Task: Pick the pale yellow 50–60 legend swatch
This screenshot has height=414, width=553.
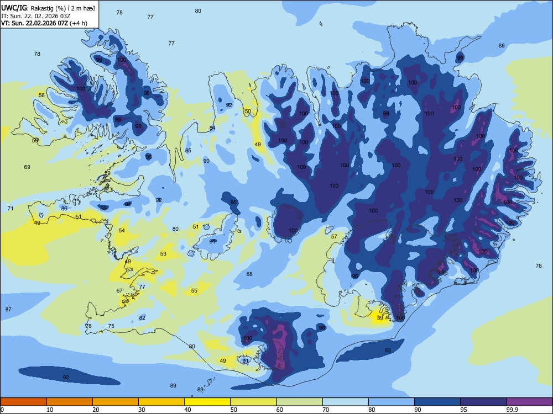Action: [x=253, y=402]
